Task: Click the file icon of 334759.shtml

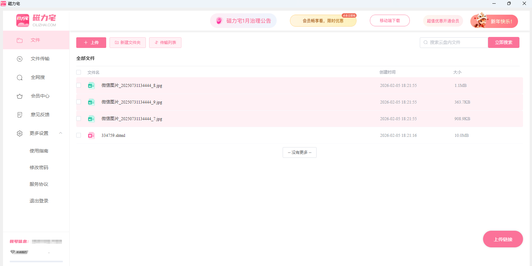Action: click(91, 135)
